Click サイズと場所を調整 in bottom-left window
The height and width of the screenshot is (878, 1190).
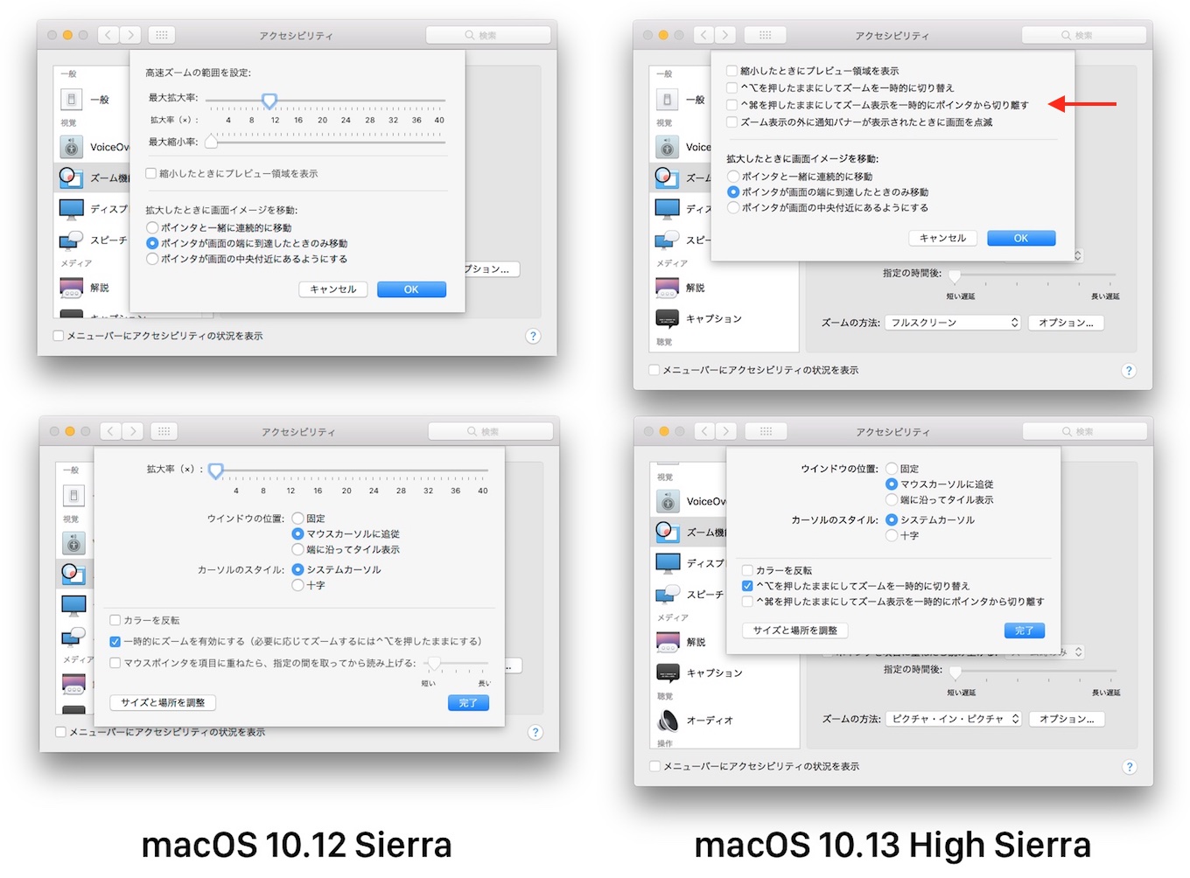(163, 702)
